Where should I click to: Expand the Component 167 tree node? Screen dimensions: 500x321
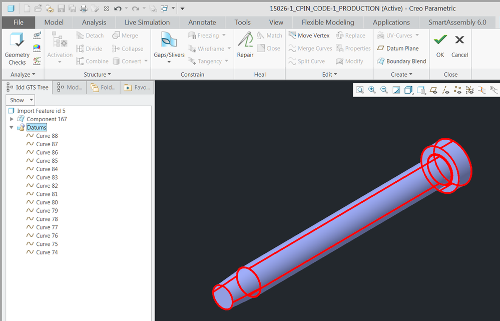[x=12, y=119]
